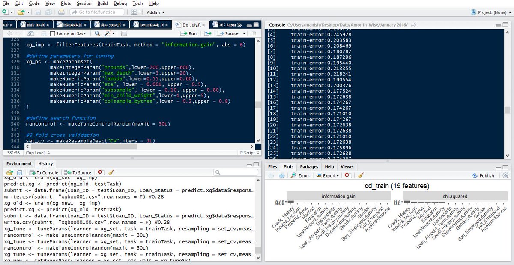Click the Run button in editor
This screenshot has height=265, width=514.
point(188,33)
